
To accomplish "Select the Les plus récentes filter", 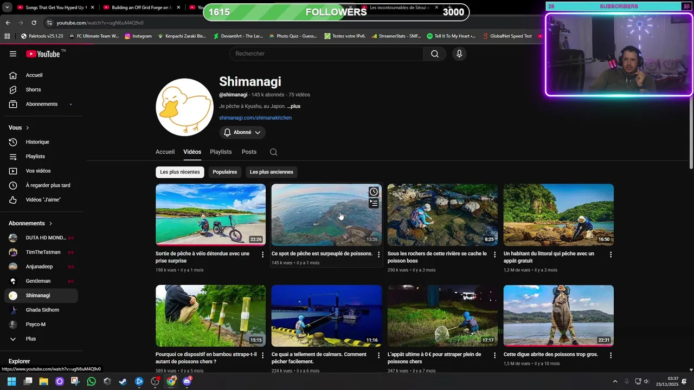I will 180,172.
